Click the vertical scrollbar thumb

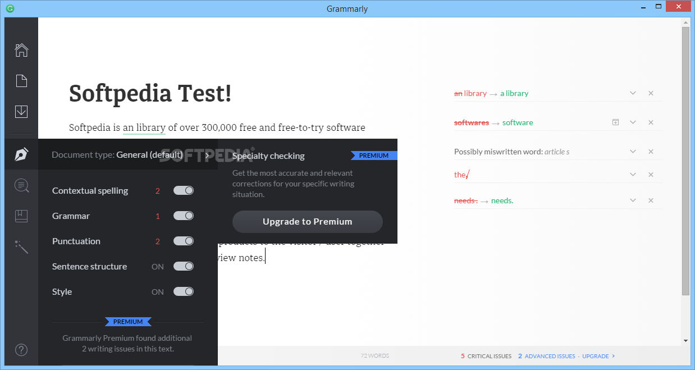(685, 161)
